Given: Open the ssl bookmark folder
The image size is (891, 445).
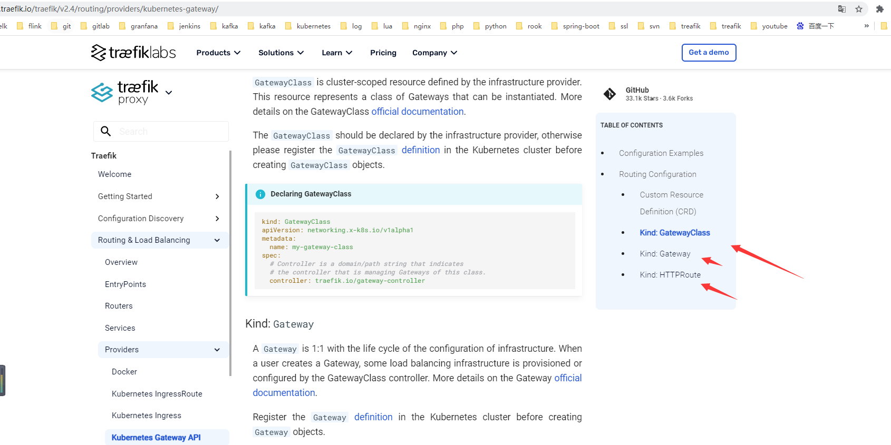Looking at the screenshot, I should tap(618, 26).
